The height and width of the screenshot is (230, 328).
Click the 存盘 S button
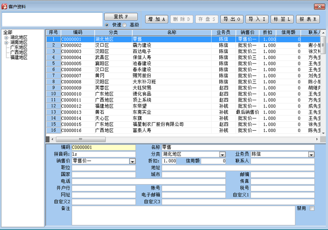pos(207,19)
